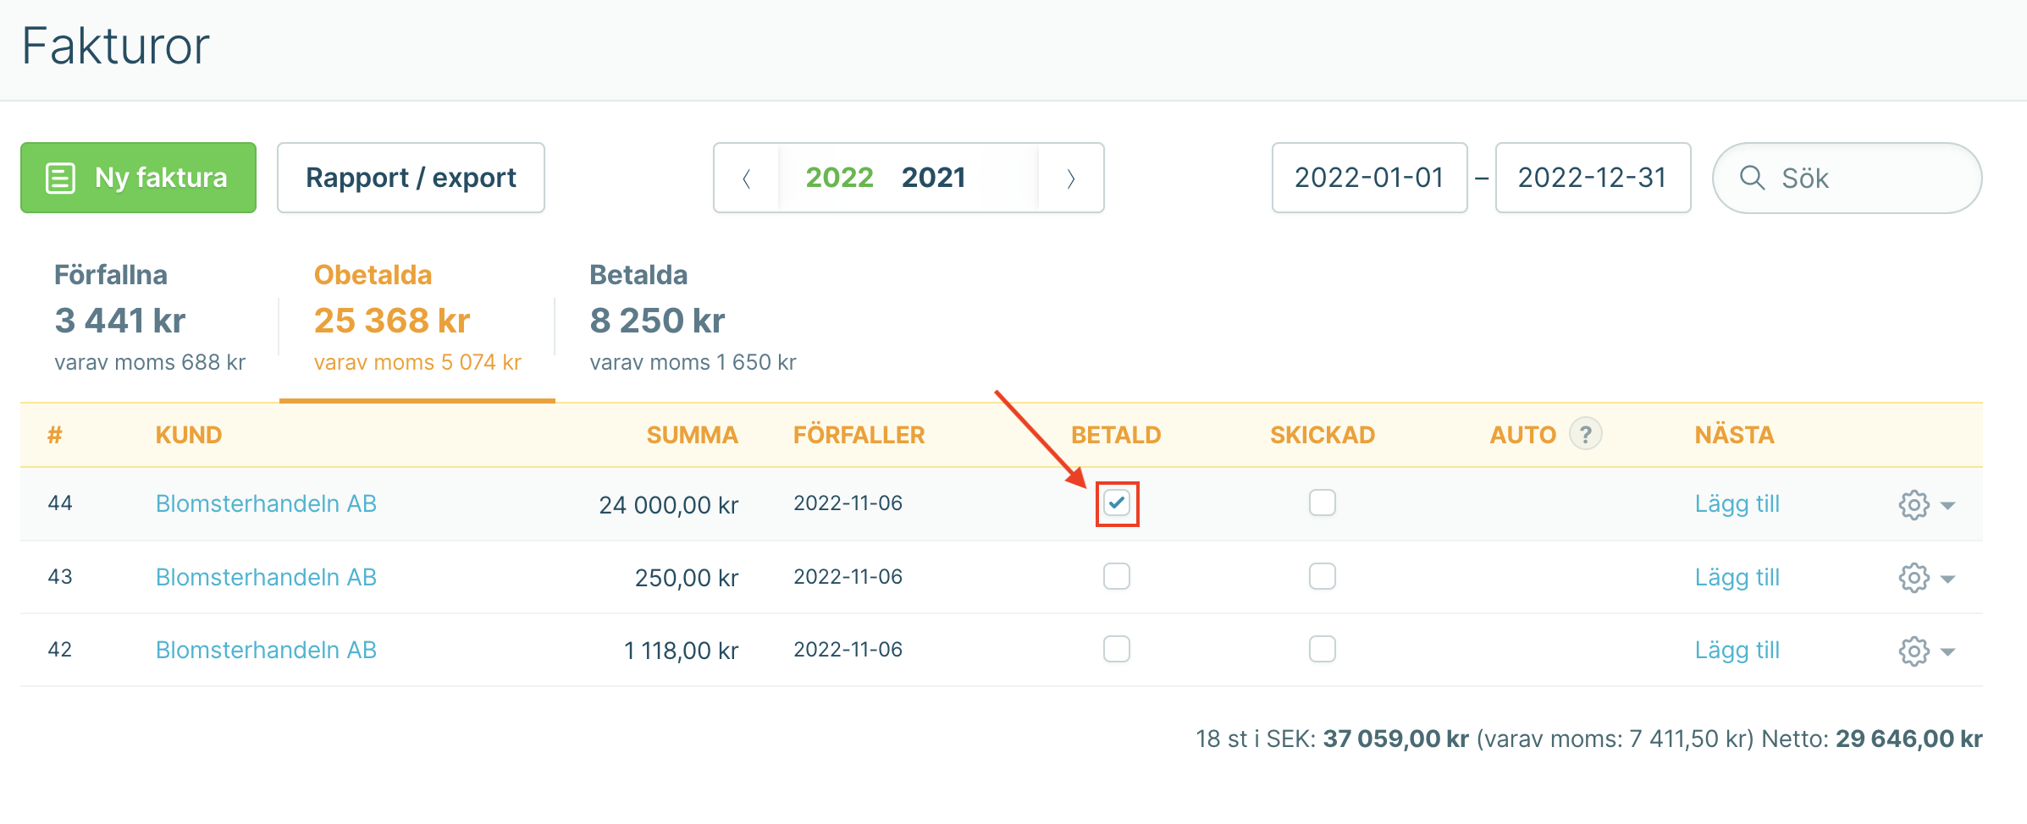Uncheck Betald checkbox for invoice 44
The height and width of the screenshot is (824, 2027).
[1117, 503]
